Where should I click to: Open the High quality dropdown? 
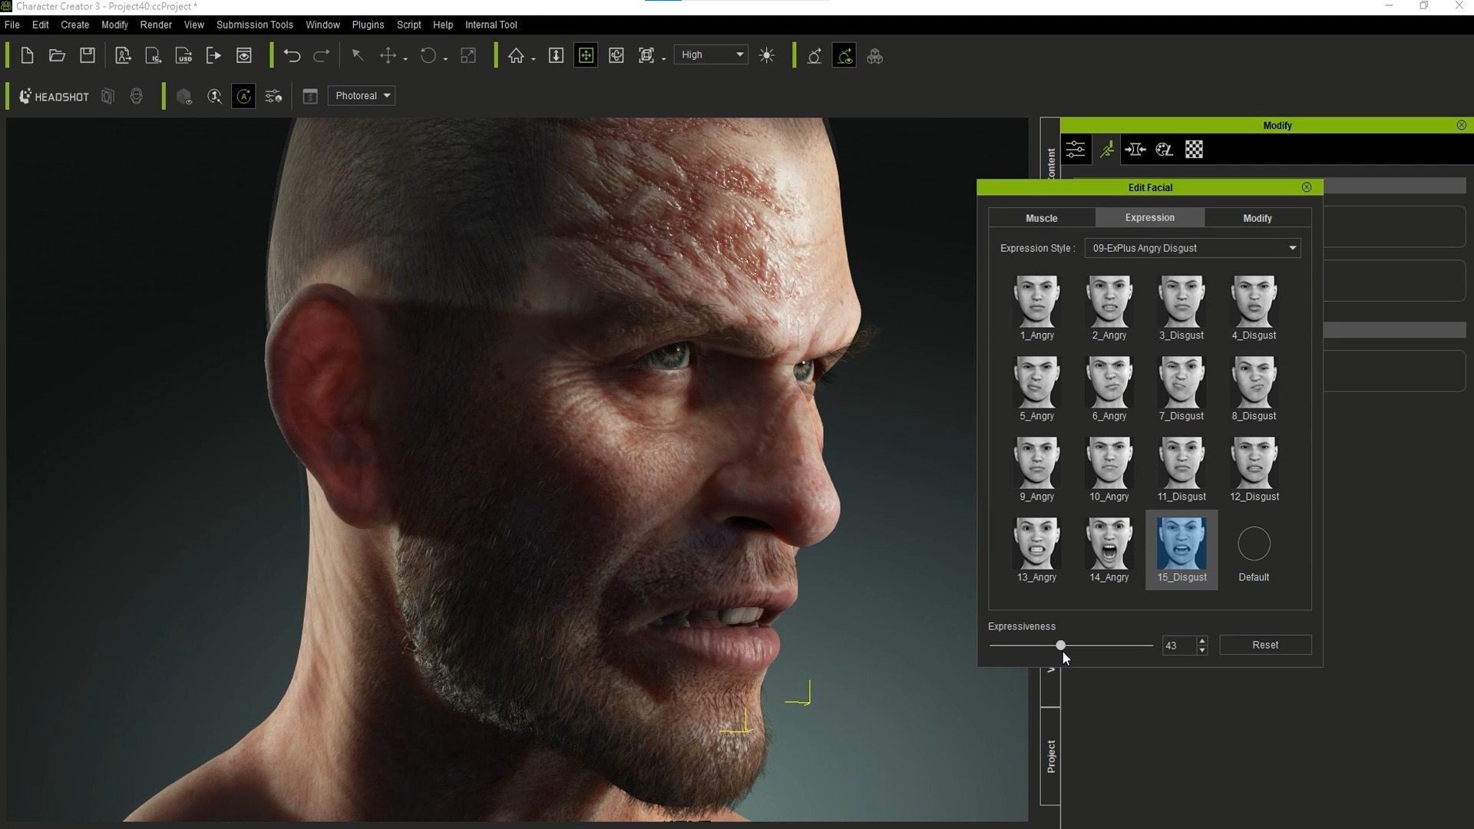pos(711,54)
